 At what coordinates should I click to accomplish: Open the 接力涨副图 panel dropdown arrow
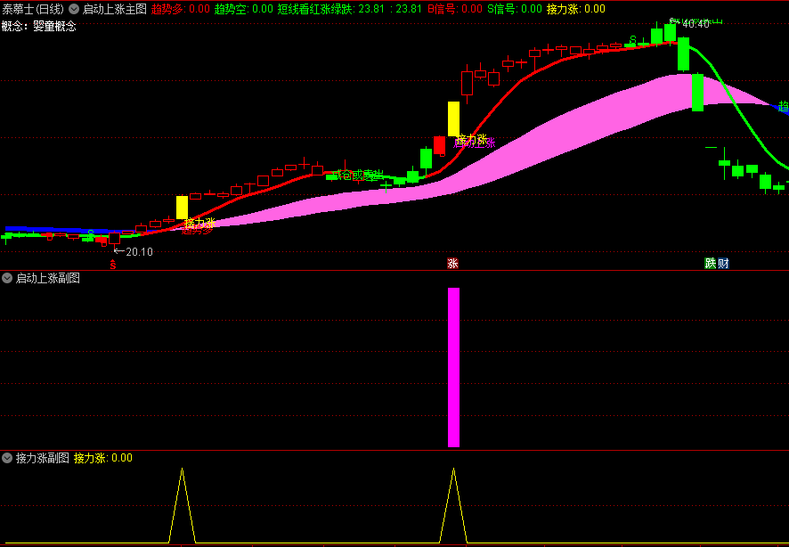tap(7, 458)
